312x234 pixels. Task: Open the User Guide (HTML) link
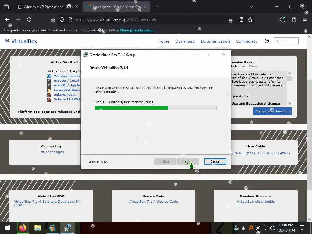(274, 154)
